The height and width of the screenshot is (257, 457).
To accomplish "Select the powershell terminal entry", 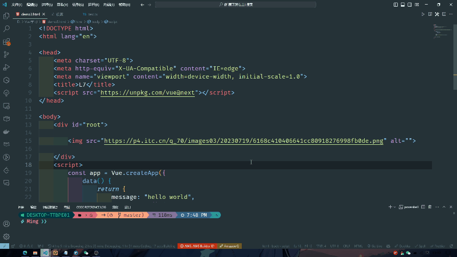I will (409, 207).
